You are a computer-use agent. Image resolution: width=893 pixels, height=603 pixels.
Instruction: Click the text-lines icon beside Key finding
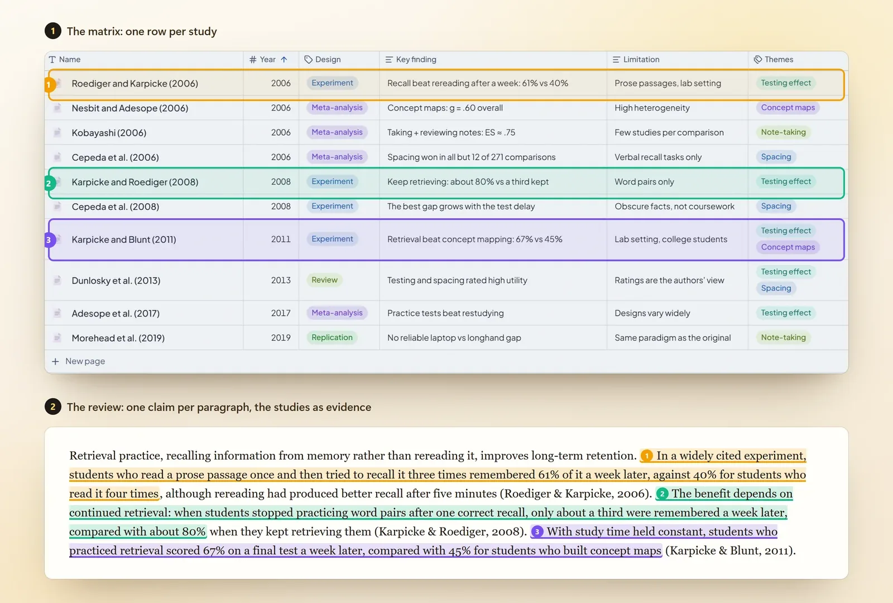(389, 60)
